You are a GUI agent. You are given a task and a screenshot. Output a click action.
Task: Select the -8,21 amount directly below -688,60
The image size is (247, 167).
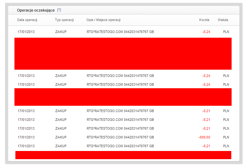click(x=206, y=146)
